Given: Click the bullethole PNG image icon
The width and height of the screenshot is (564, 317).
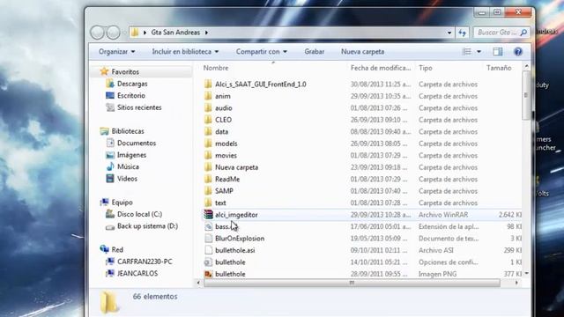Looking at the screenshot, I should 208,274.
